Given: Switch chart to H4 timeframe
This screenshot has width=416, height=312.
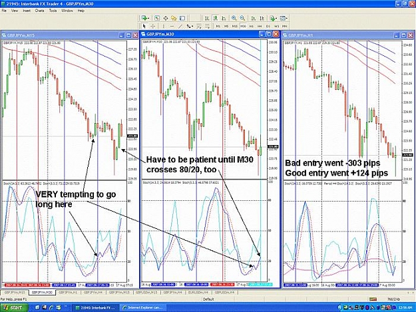Looking at the screenshot, I should [x=260, y=26].
